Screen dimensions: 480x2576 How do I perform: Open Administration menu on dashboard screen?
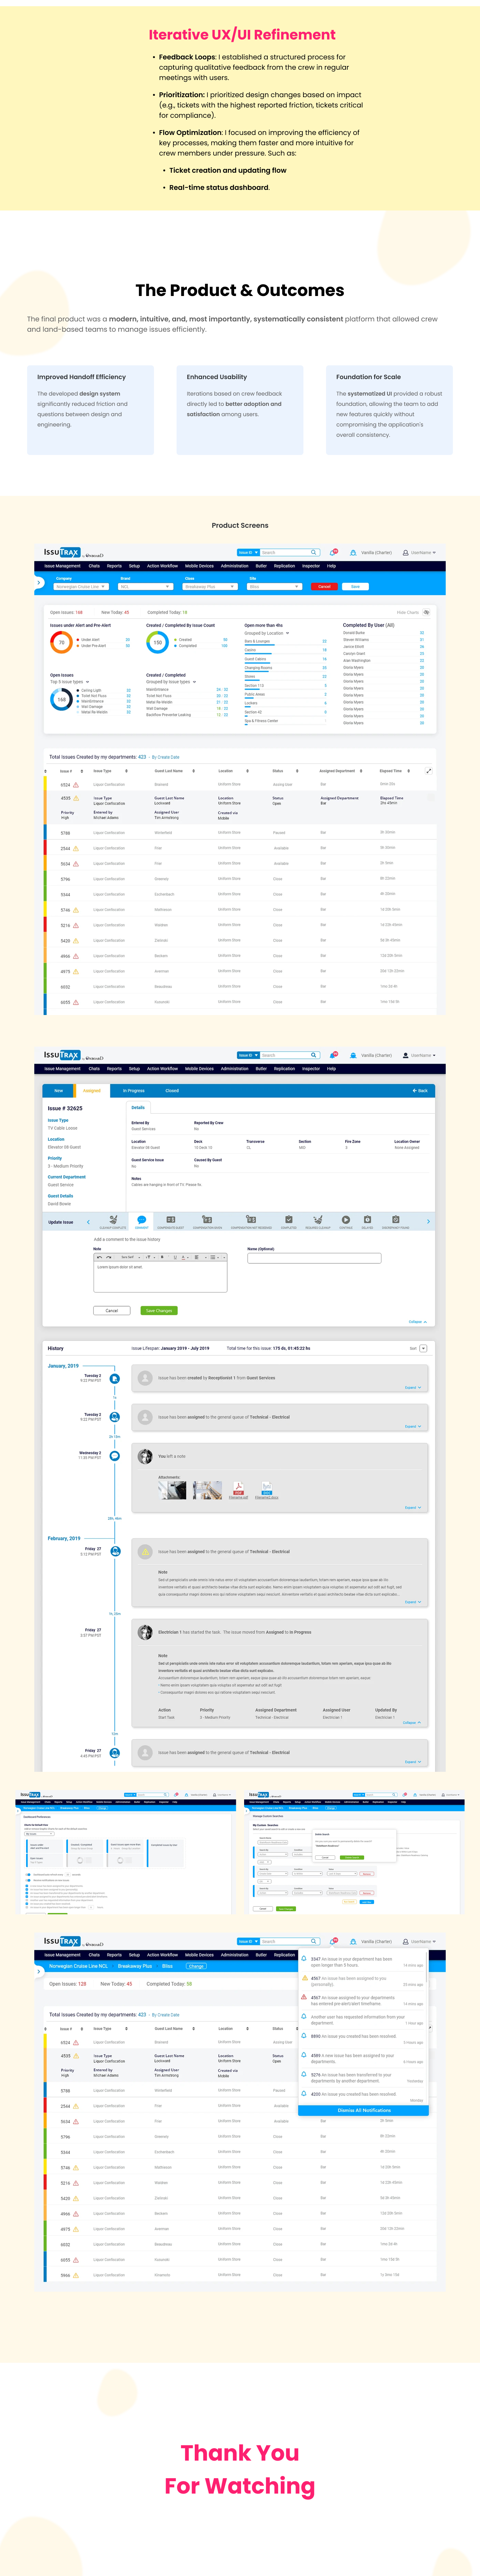pos(235,566)
